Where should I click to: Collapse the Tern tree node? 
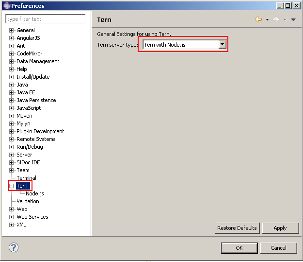pyautogui.click(x=12, y=186)
